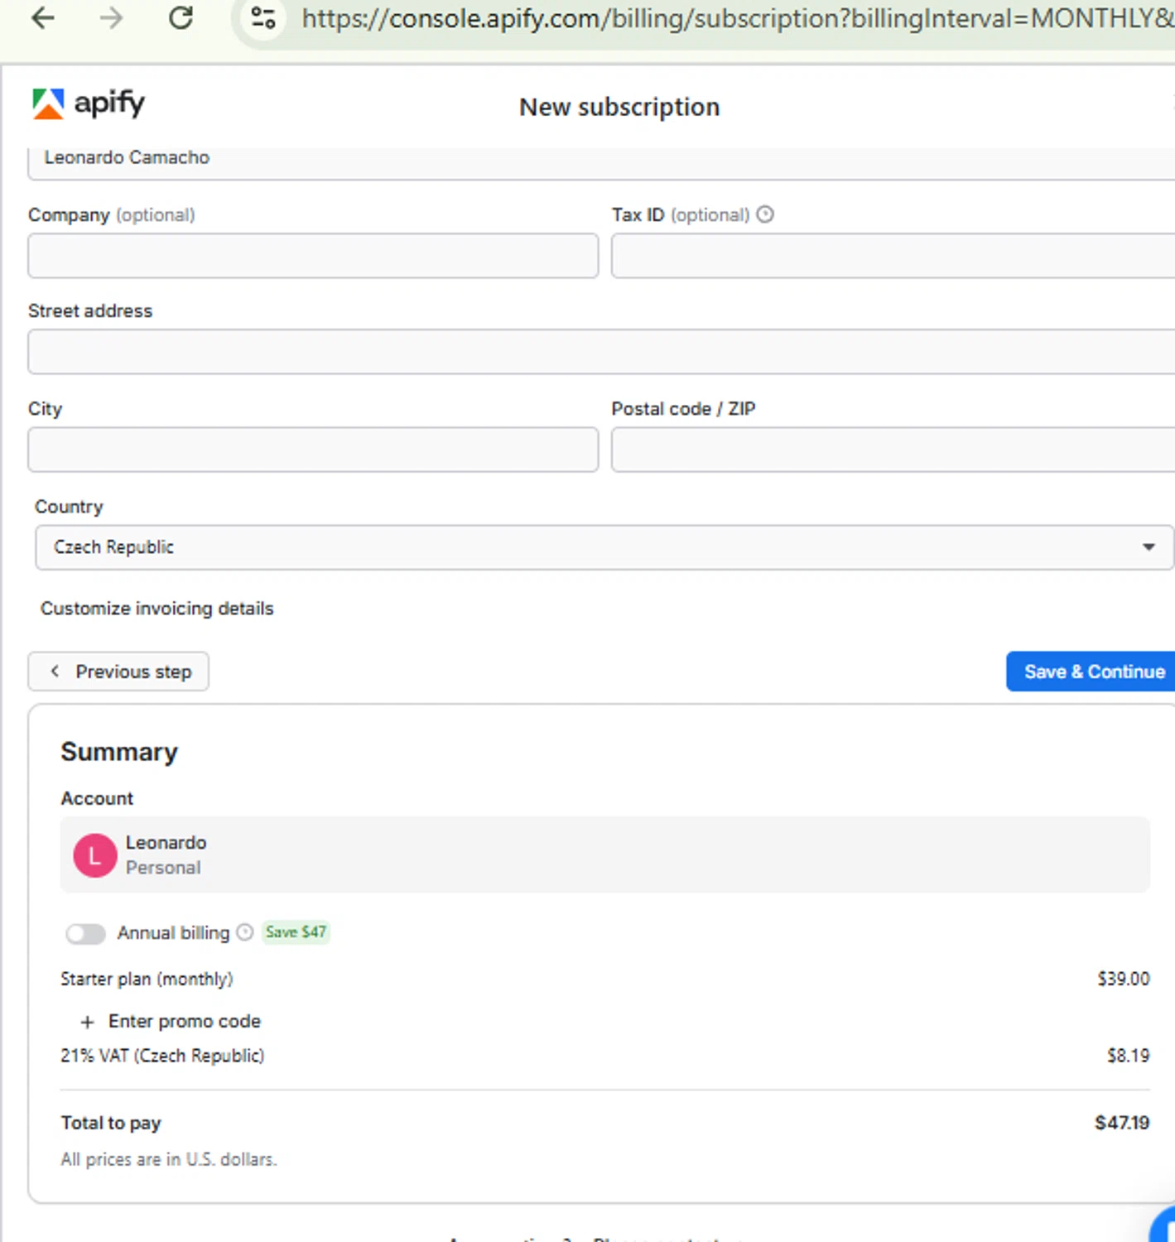1175x1242 pixels.
Task: Click the browser address bar URL
Action: 737,18
